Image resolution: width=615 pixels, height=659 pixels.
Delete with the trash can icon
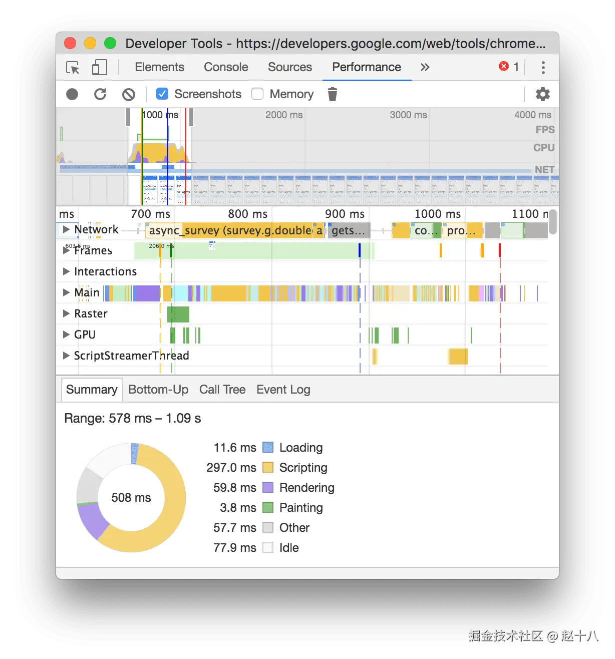coord(333,94)
